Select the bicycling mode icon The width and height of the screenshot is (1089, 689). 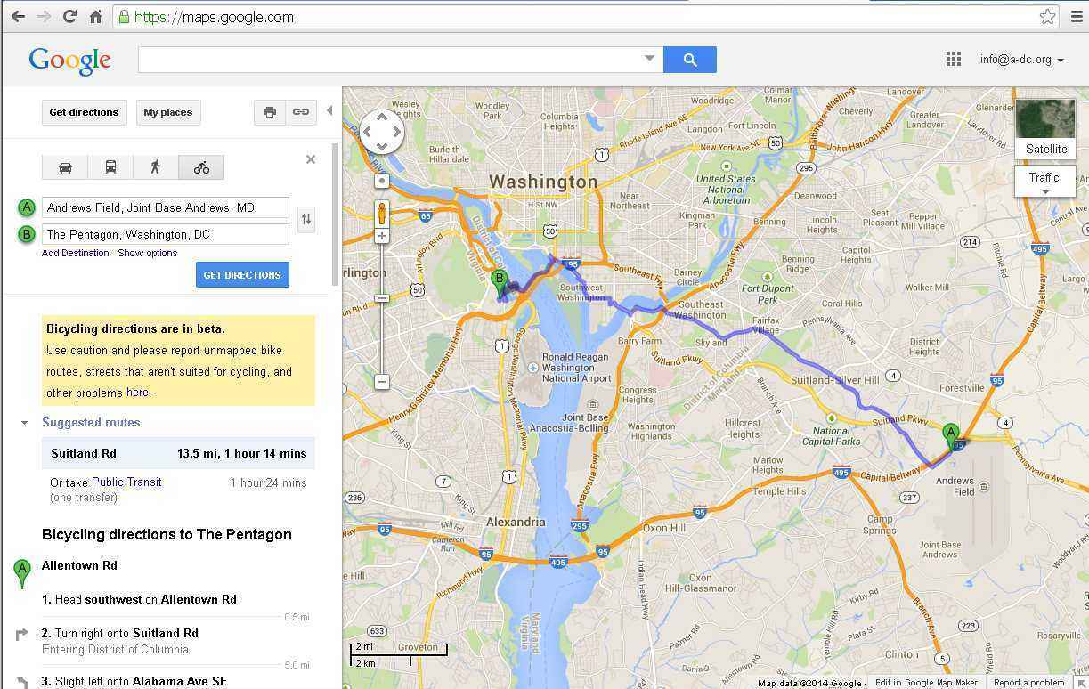201,167
